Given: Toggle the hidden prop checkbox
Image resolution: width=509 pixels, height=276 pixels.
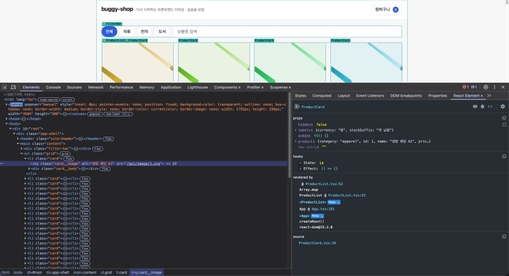Looking at the screenshot, I should click(505, 125).
